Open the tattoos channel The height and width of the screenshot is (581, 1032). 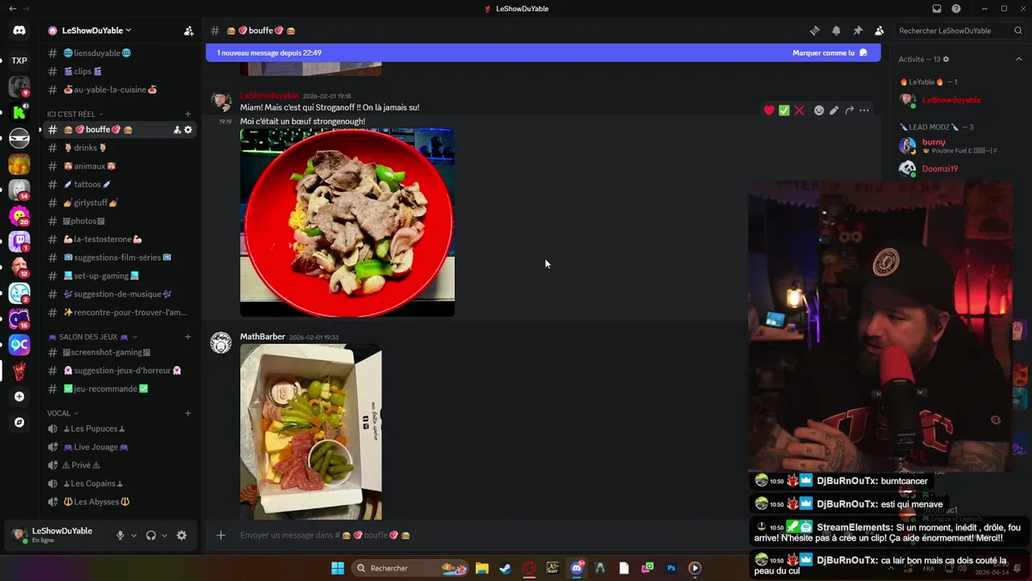pos(120,184)
